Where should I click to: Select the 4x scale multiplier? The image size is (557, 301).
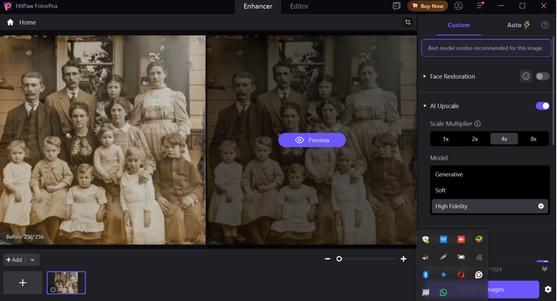504,138
